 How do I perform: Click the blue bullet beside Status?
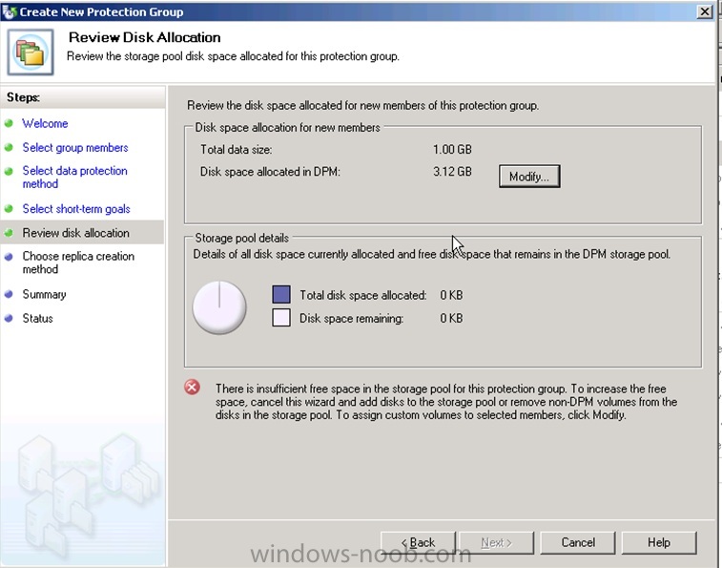click(9, 318)
